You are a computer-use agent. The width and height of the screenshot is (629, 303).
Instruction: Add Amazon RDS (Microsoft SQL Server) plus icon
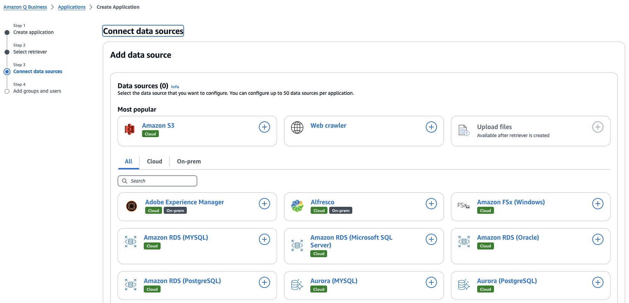(x=431, y=239)
